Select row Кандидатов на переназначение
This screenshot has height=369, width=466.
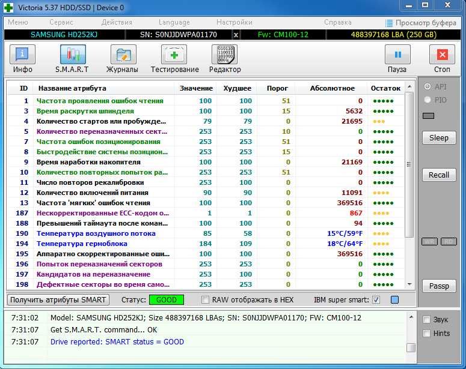coord(206,274)
